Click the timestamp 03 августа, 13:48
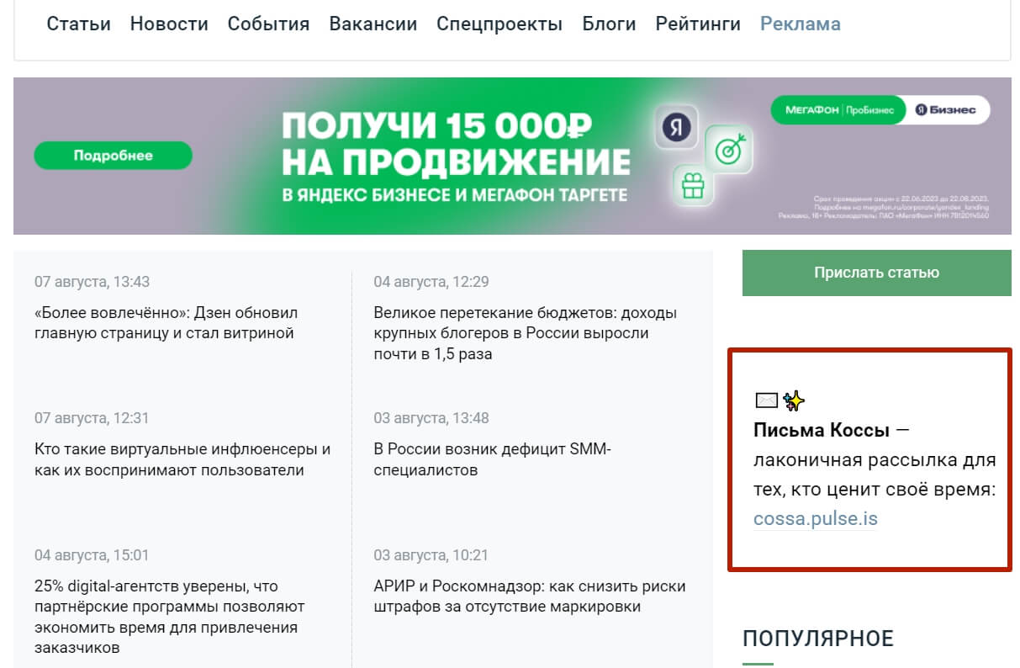Image resolution: width=1020 pixels, height=668 pixels. tap(431, 418)
